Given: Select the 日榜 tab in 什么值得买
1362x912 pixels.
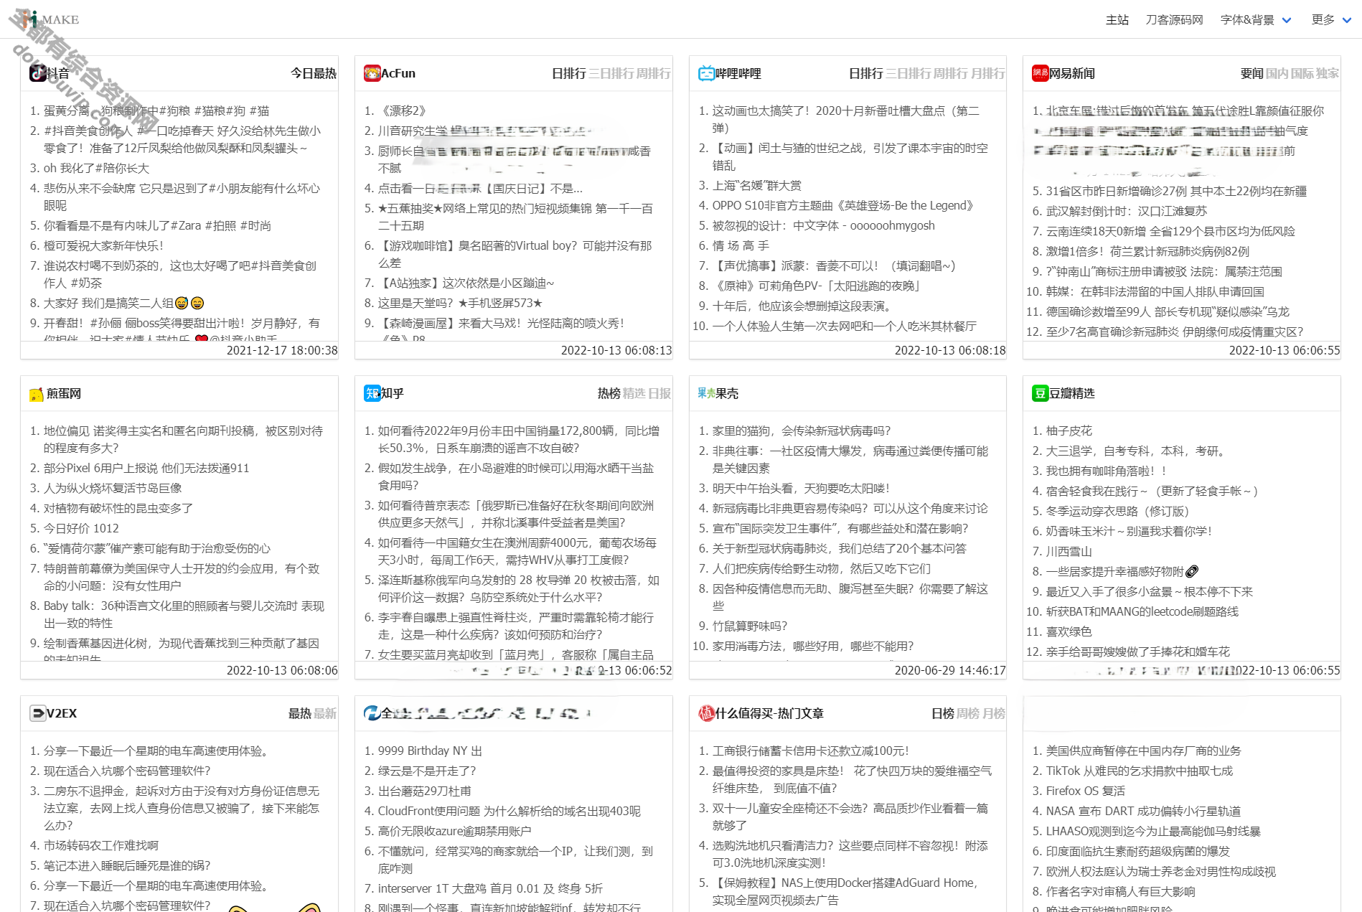Looking at the screenshot, I should pyautogui.click(x=943, y=713).
